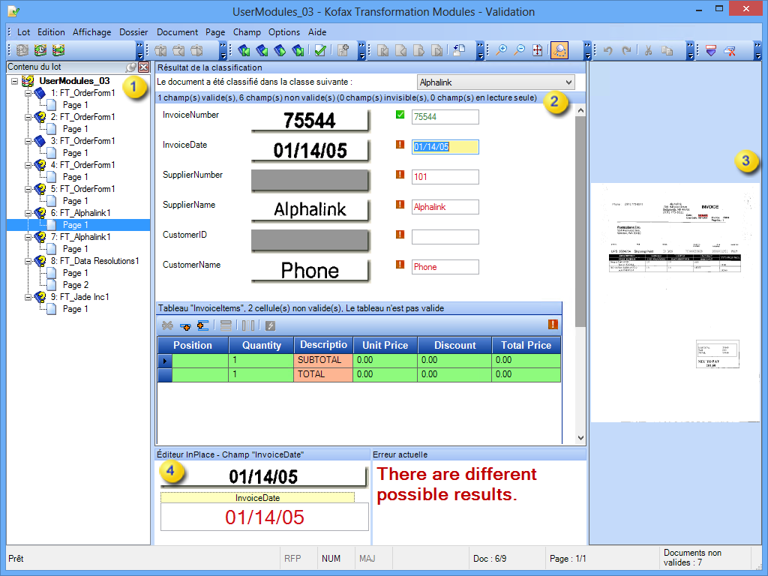
Task: Select the Zoom In magnifier tool
Action: click(502, 49)
